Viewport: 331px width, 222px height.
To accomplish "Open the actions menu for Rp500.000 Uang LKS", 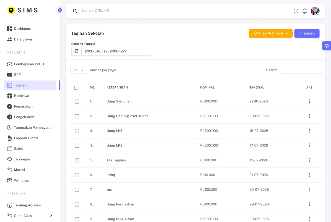I will pos(309,145).
